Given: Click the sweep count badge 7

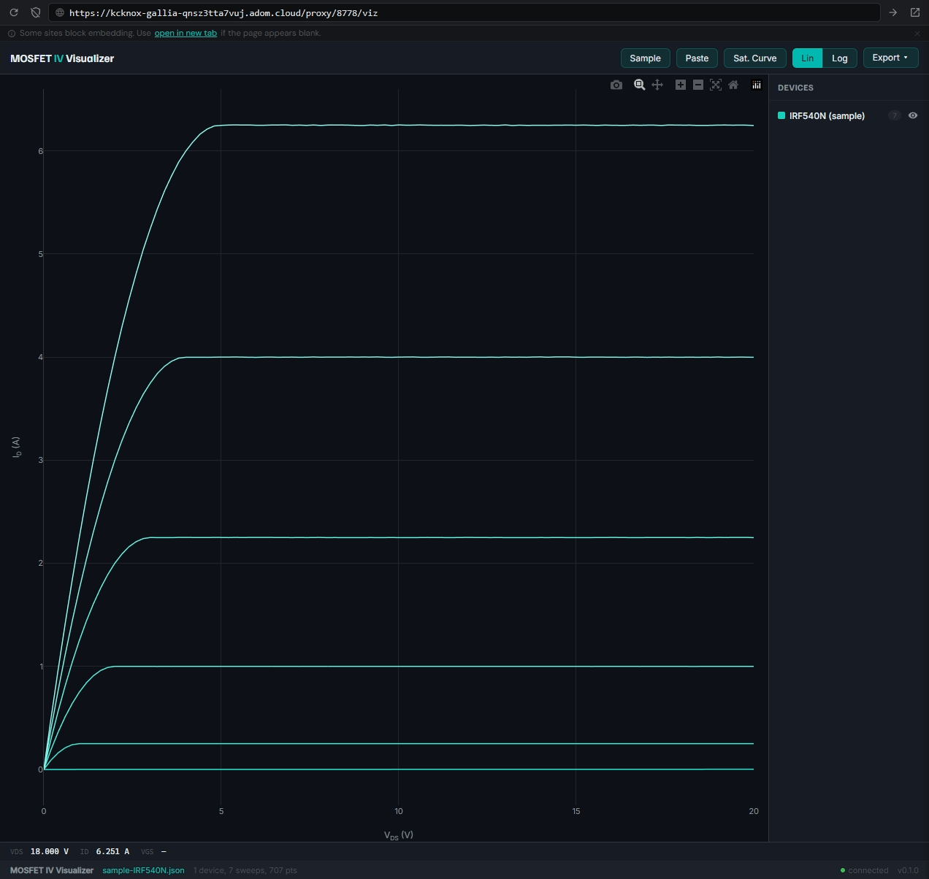Looking at the screenshot, I should [x=895, y=115].
